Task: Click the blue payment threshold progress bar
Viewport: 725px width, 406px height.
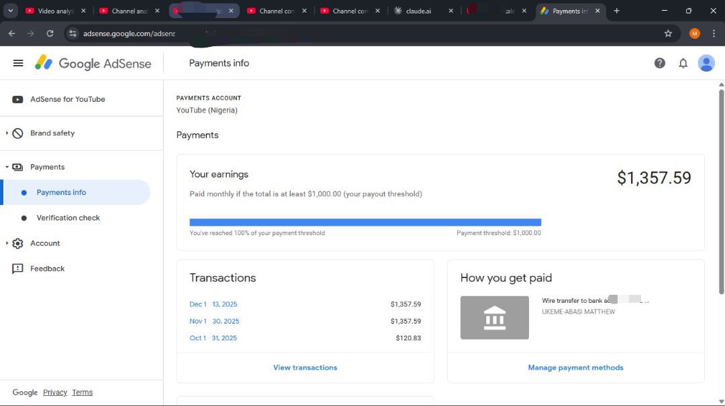Action: tap(365, 222)
